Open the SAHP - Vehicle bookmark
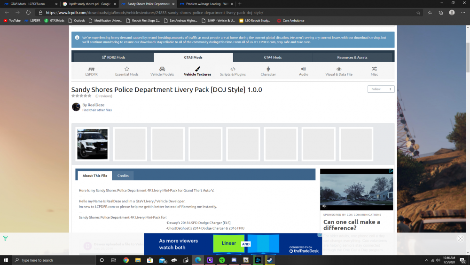The image size is (470, 265). pos(218,21)
